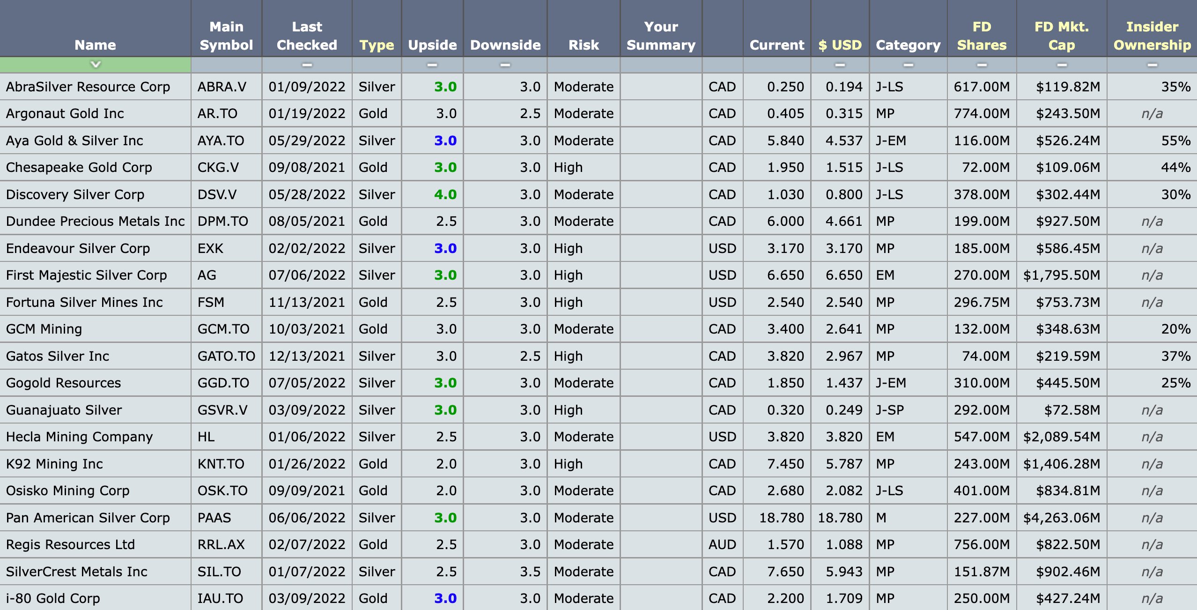Click Discovery Silver's green 4.0 upside value
The image size is (1197, 610).
click(x=445, y=194)
